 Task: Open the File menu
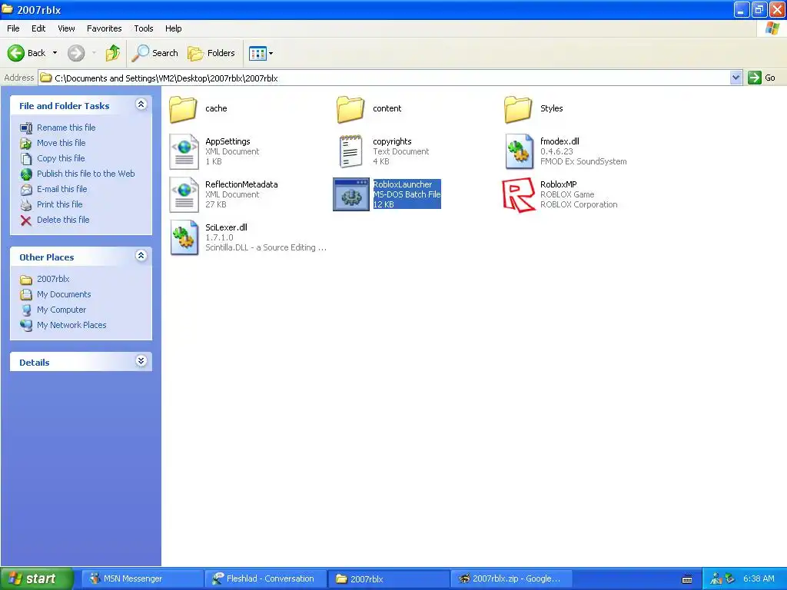tap(13, 28)
